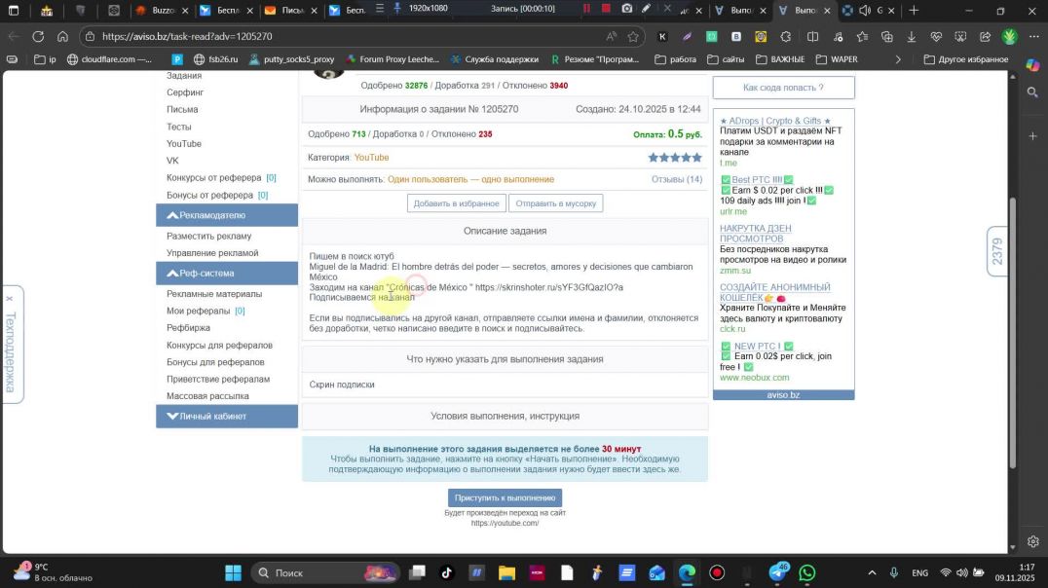Open the browser Downloads icon
The height and width of the screenshot is (588, 1048).
pos(911,36)
